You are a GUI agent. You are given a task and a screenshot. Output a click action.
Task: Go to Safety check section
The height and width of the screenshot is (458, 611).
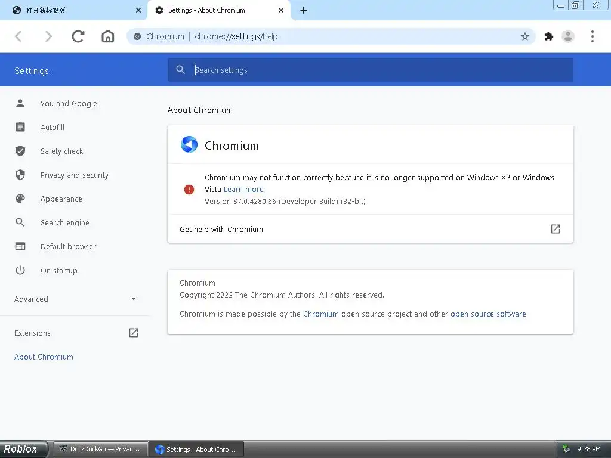(x=61, y=151)
